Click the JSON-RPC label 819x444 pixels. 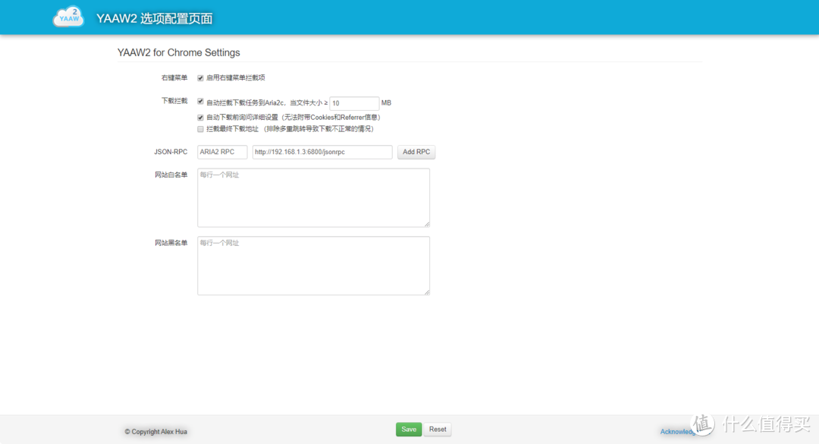pyautogui.click(x=171, y=153)
